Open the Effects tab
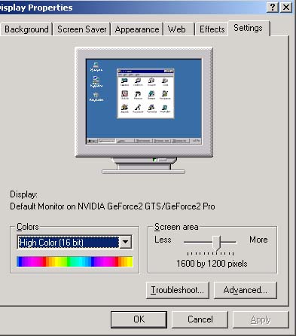296x336 pixels. 212,29
